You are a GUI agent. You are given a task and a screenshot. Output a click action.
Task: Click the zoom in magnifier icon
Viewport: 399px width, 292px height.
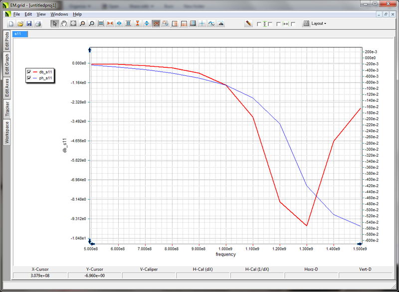click(82, 23)
